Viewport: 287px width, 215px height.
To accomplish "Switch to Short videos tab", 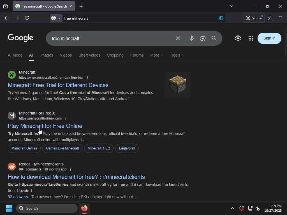I will [x=89, y=55].
